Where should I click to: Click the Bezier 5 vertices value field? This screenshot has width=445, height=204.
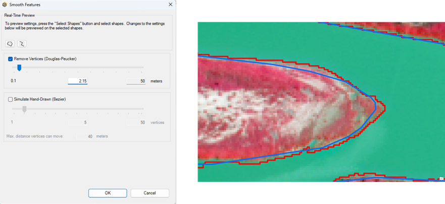coord(78,122)
